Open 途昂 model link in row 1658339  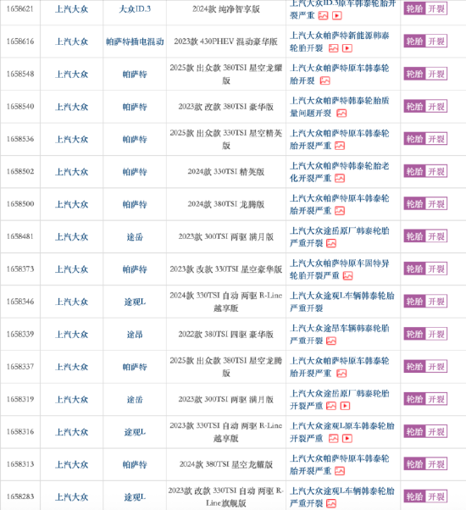tap(135, 335)
